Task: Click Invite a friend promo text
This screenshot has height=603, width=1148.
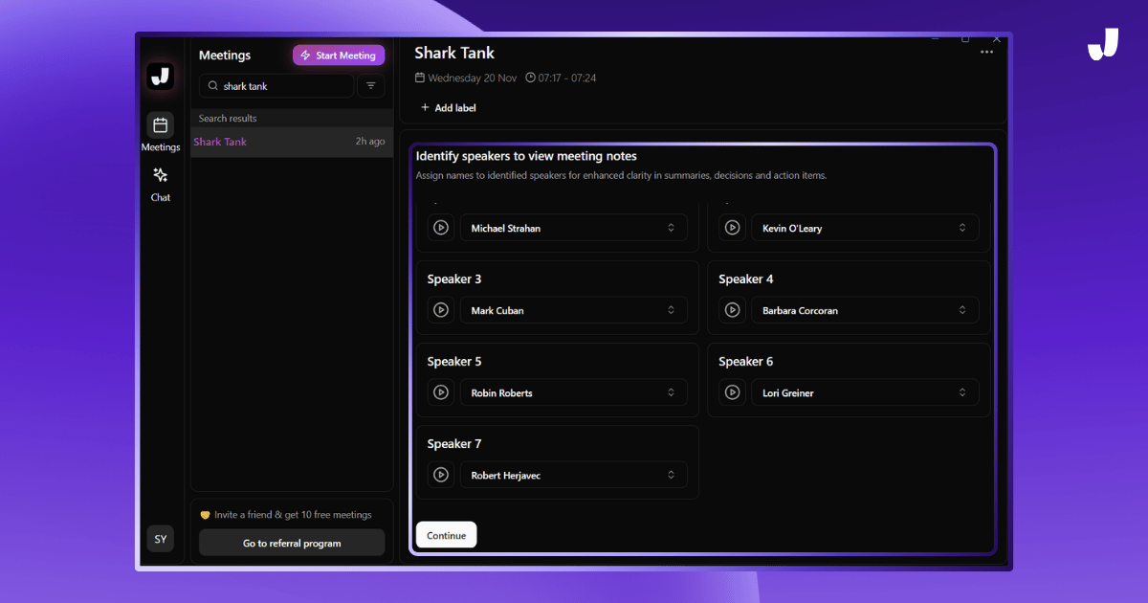Action: point(285,515)
